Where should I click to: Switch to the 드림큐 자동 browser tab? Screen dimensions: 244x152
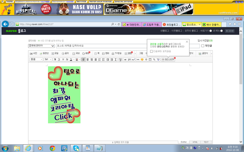point(152,24)
